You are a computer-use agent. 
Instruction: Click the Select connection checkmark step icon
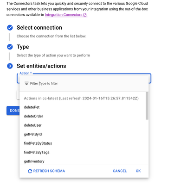(x=10, y=28)
